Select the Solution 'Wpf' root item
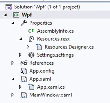This screenshot has width=110, height=103. click(x=47, y=7)
